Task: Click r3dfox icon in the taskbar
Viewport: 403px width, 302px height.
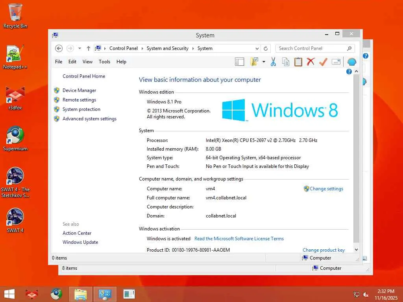Action: click(x=31, y=294)
